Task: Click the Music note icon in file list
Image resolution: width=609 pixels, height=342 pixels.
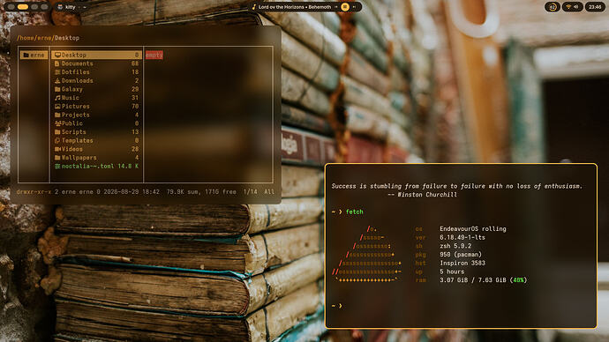Action: click(x=57, y=98)
